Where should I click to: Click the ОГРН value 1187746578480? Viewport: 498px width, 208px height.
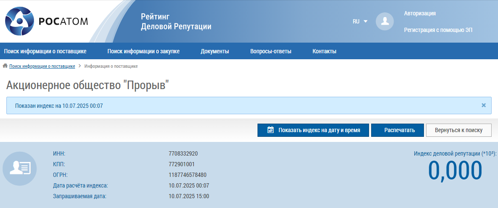(x=188, y=175)
